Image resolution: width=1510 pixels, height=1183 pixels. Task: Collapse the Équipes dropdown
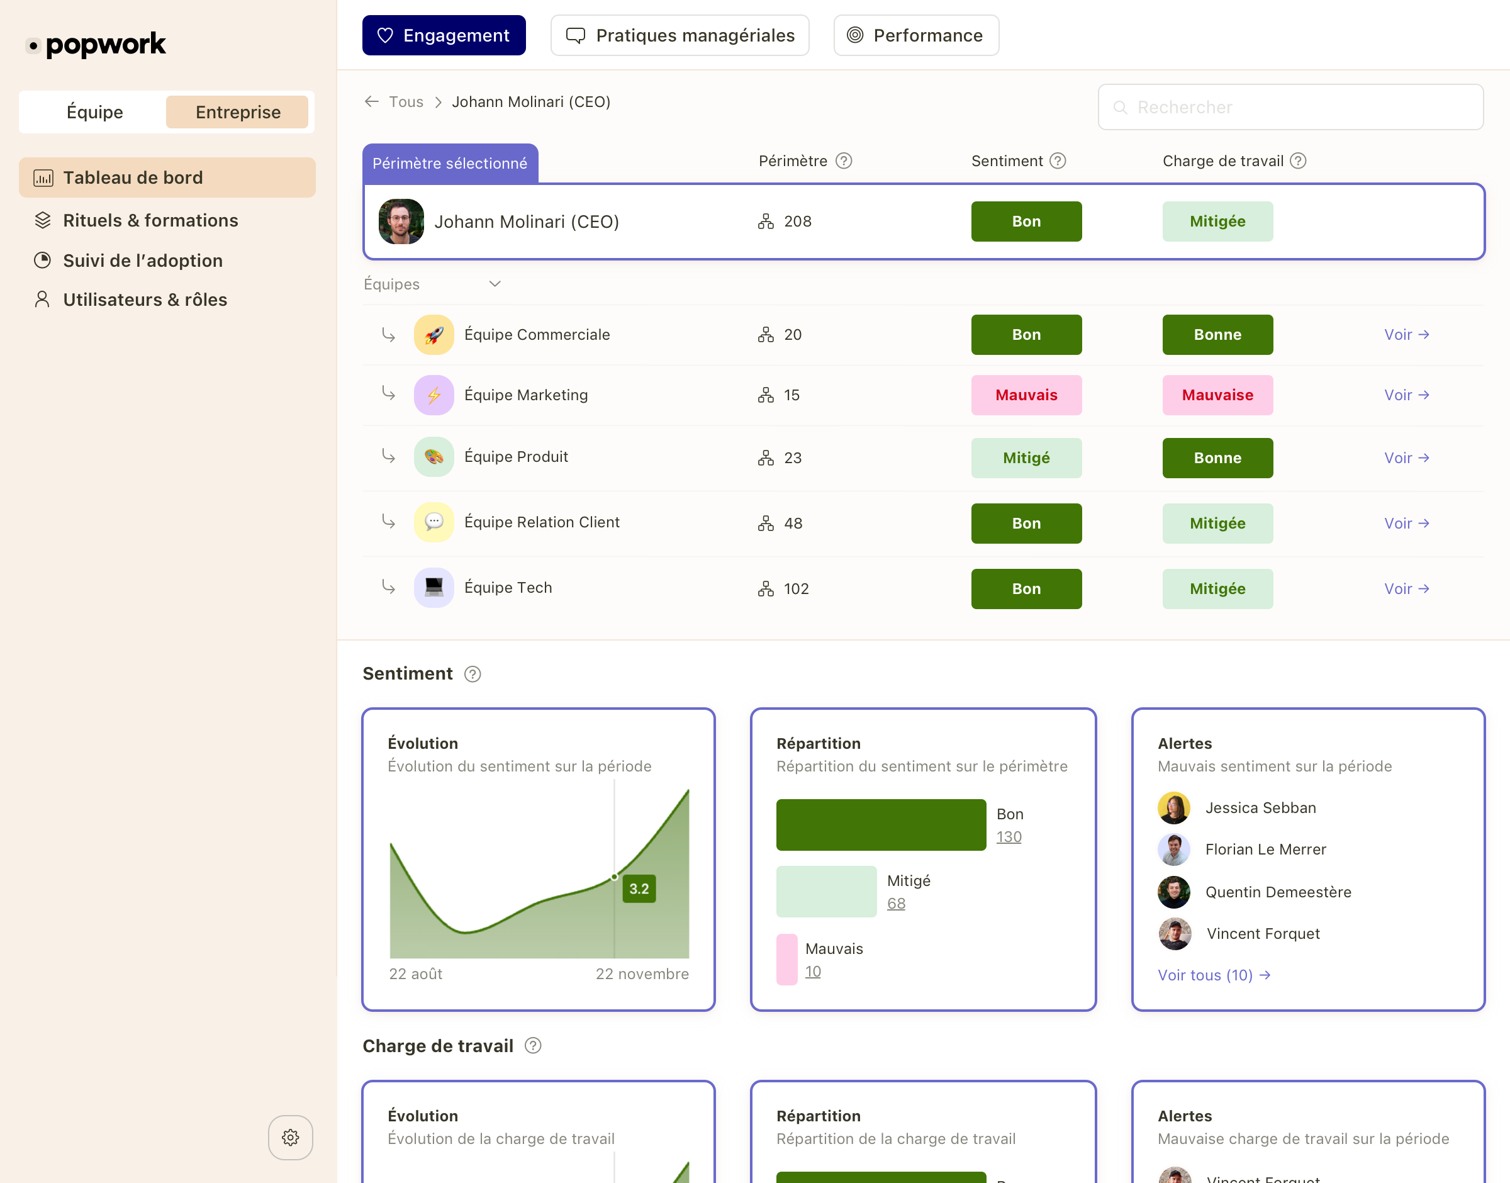pyautogui.click(x=494, y=284)
